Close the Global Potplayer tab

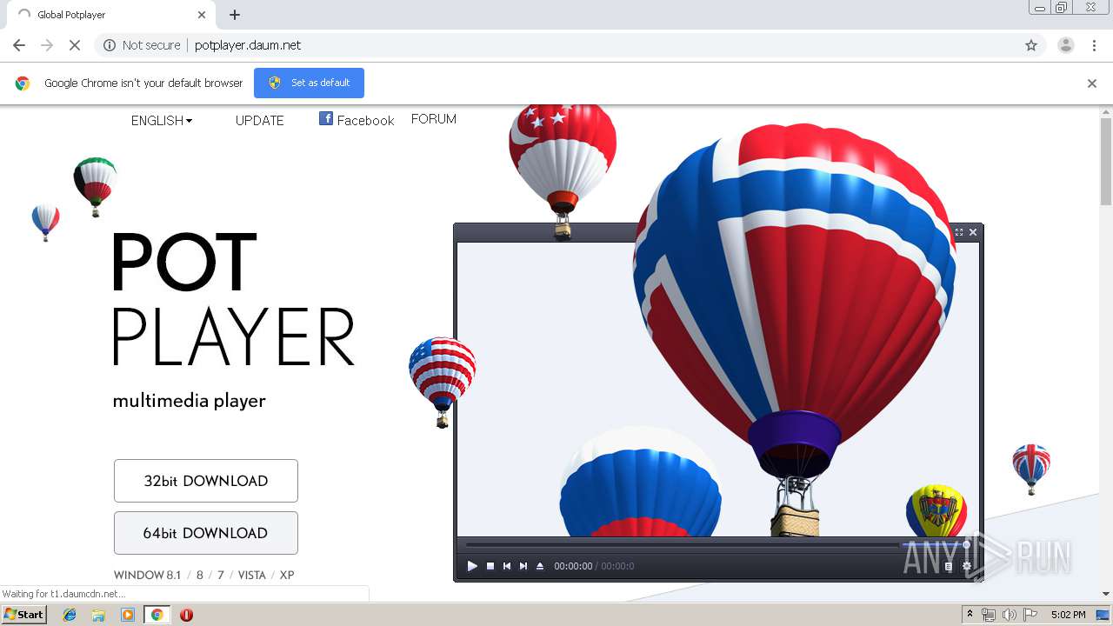202,15
